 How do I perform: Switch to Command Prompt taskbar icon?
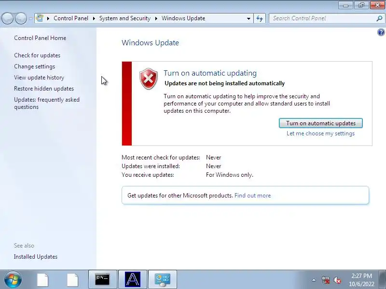102,279
